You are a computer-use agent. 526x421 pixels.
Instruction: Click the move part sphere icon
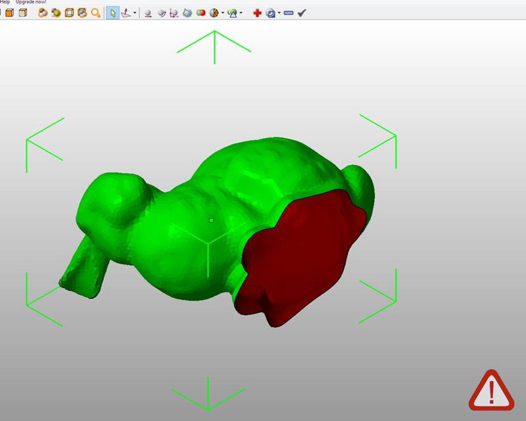click(147, 13)
